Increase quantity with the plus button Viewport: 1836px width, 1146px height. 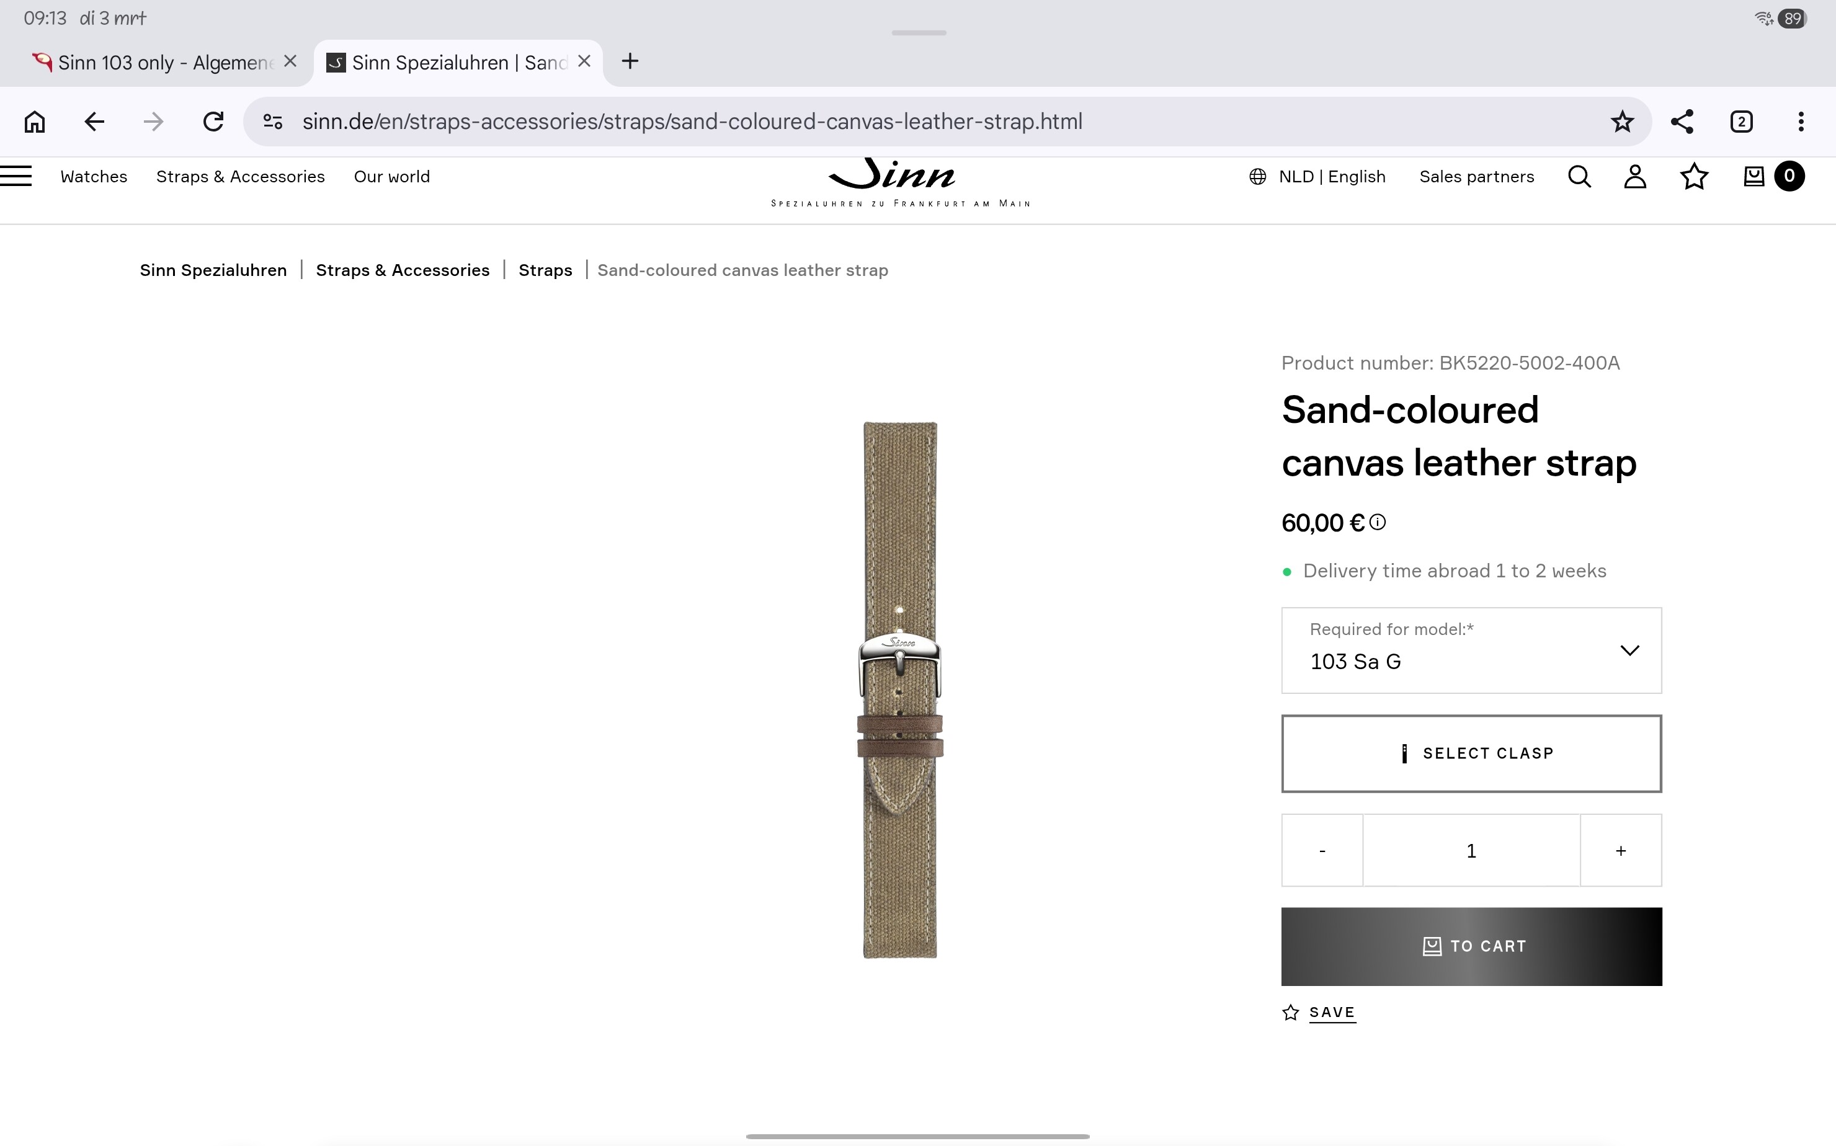tap(1620, 850)
